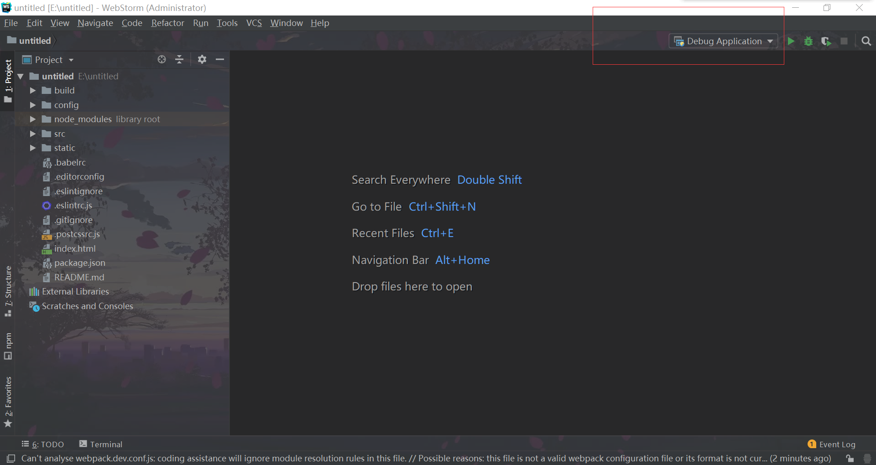Open Search Everywhere magnifier icon
The image size is (876, 465).
[x=866, y=41]
